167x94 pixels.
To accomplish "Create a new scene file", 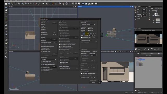I will (x=6, y=4).
